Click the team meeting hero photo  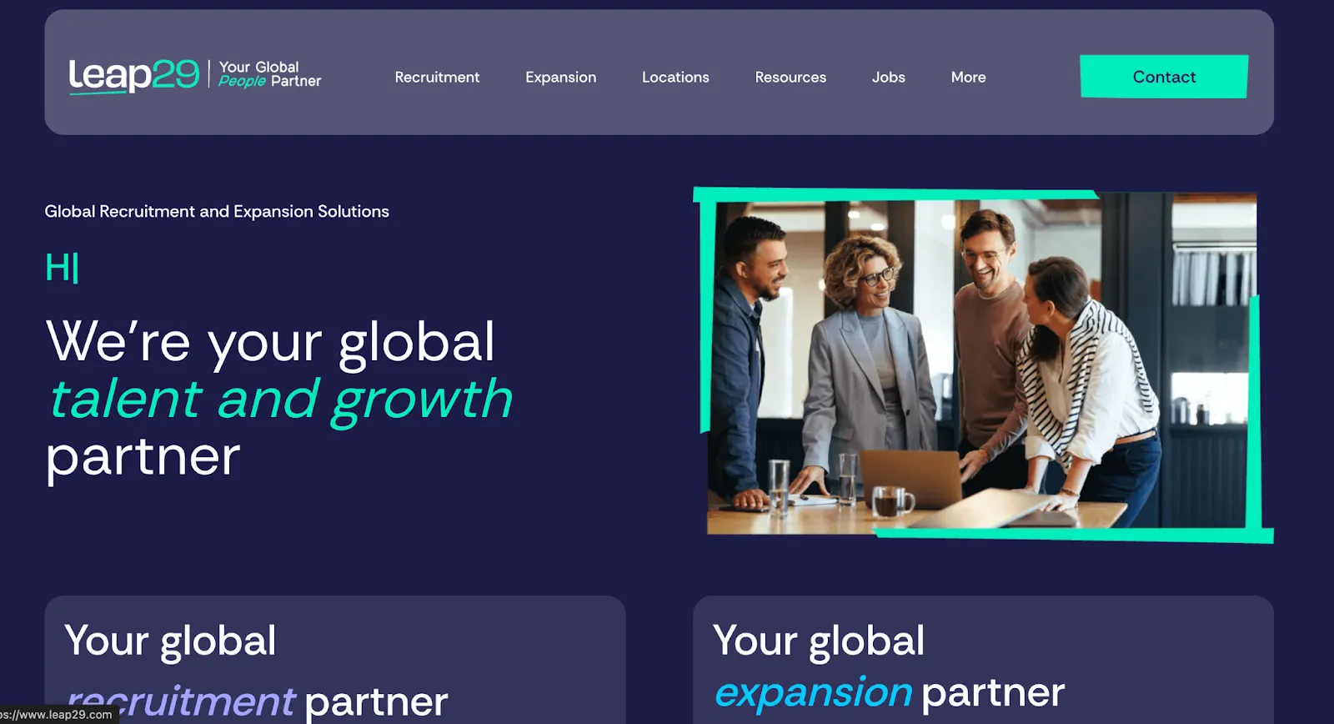(x=982, y=365)
